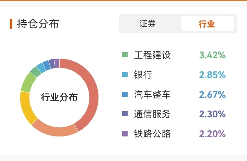The image size is (247, 161).
Task: Click the 2.20% percentage value
Action: click(x=212, y=133)
